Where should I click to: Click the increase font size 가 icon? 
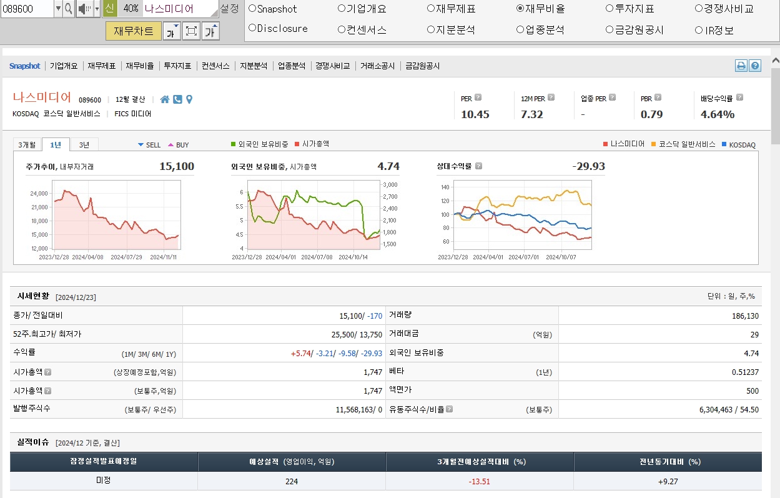(x=210, y=31)
